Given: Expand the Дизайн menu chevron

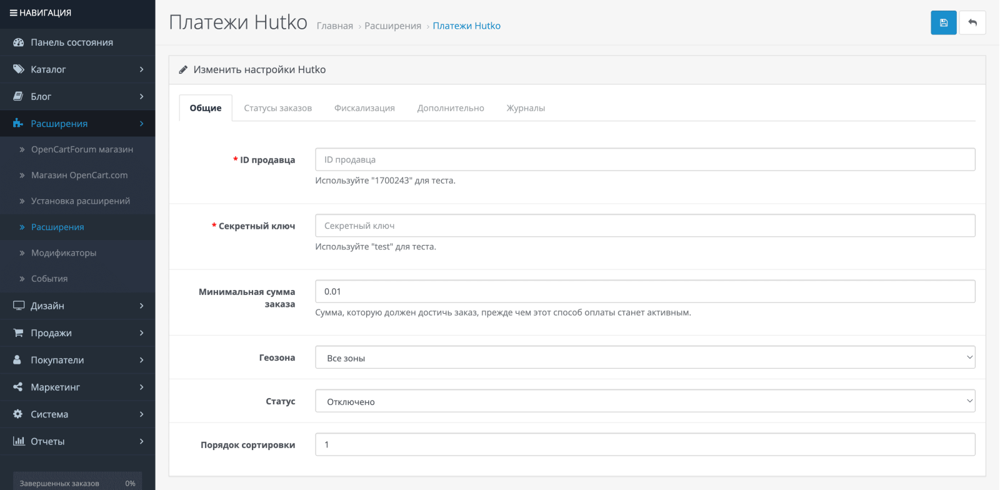Looking at the screenshot, I should pos(142,306).
